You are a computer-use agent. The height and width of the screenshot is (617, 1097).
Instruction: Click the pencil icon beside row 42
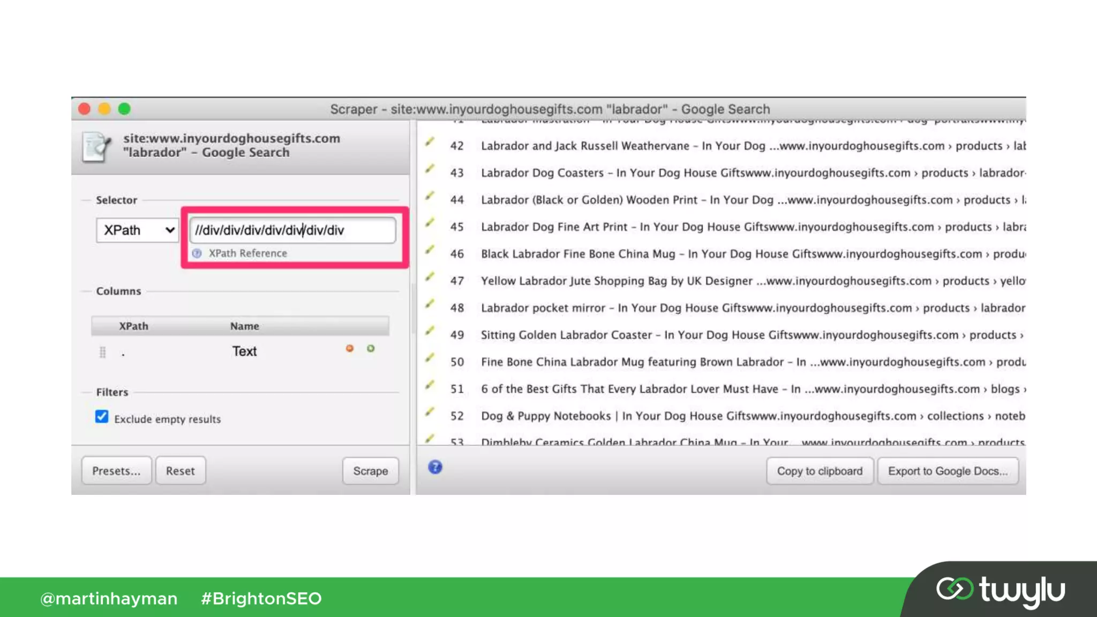click(430, 142)
